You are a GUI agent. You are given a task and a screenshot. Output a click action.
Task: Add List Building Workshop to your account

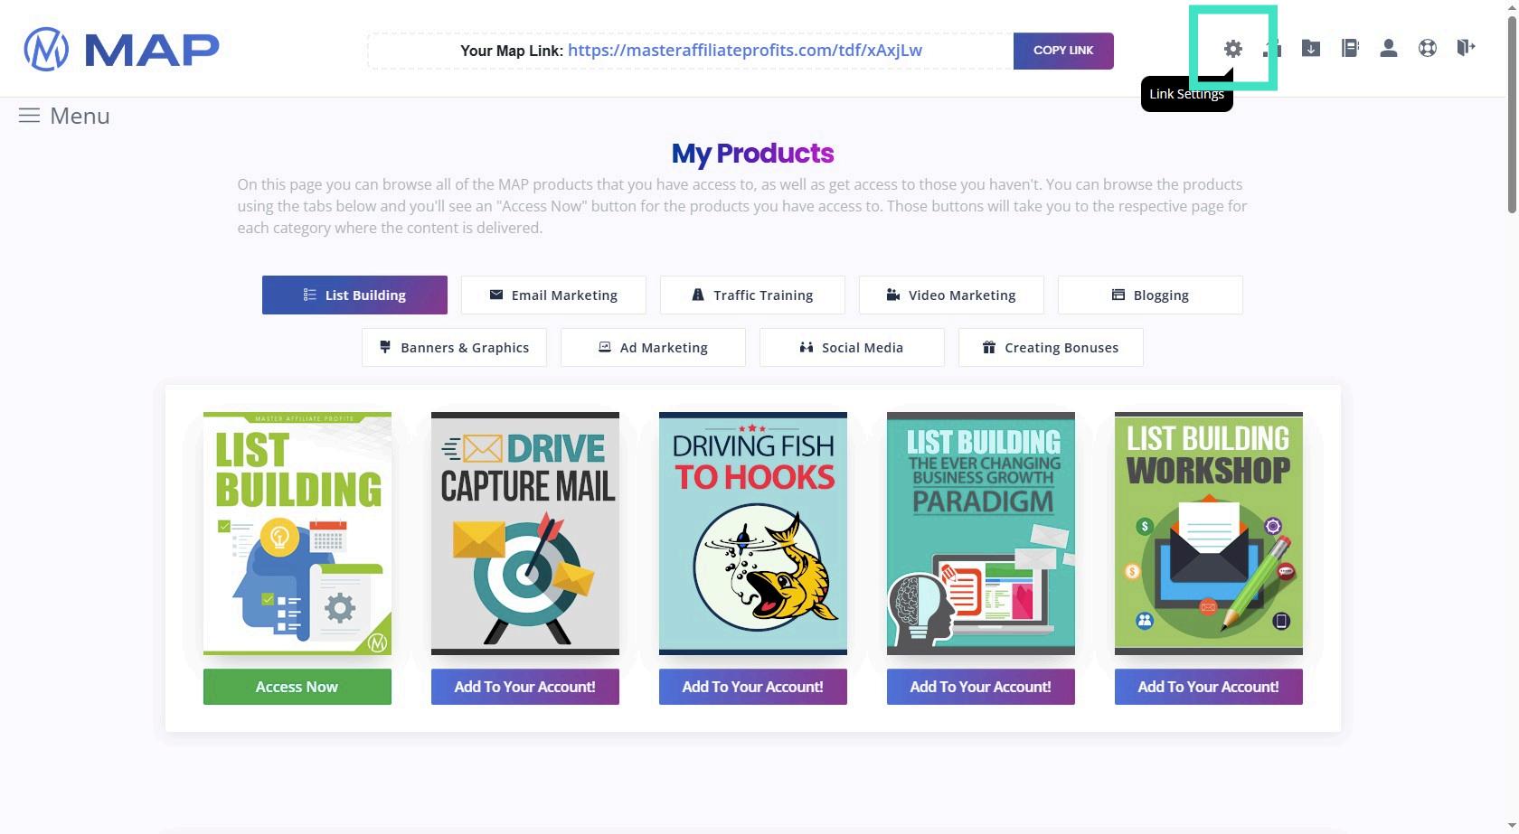pos(1209,687)
